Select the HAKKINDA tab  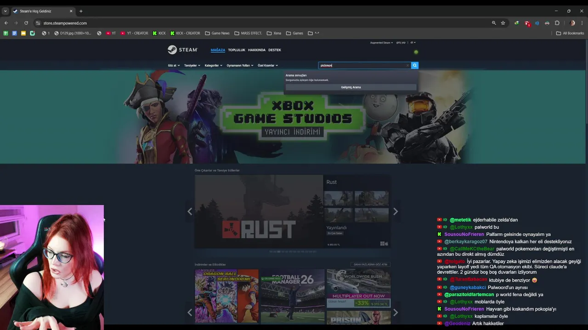click(257, 50)
